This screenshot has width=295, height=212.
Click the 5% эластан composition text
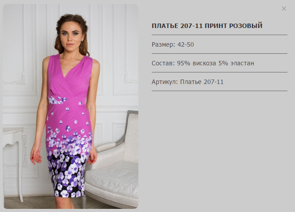click(x=236, y=63)
